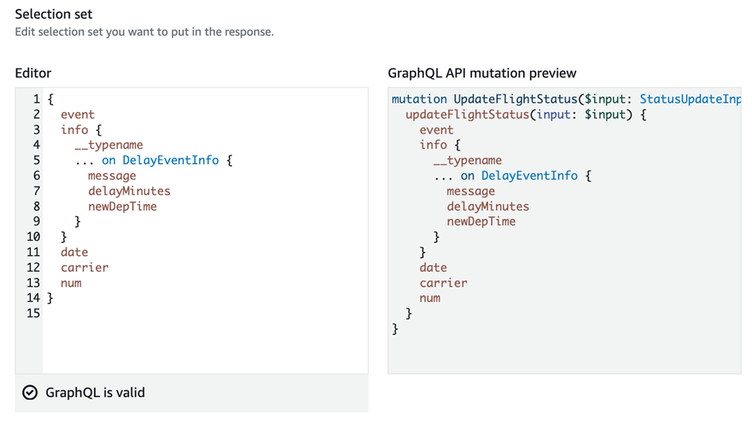Place cursor on 'num' in the editor
The height and width of the screenshot is (421, 752).
tap(71, 283)
